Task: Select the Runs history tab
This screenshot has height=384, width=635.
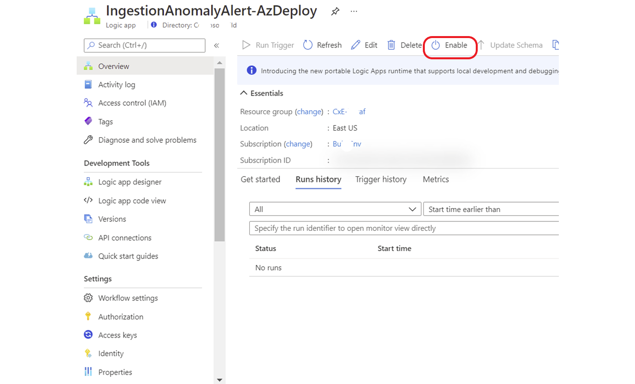Action: point(318,179)
